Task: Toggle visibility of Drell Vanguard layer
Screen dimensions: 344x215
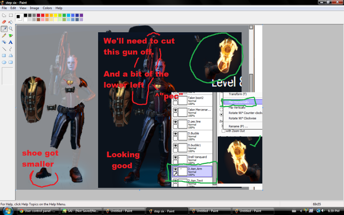Action: [175, 157]
